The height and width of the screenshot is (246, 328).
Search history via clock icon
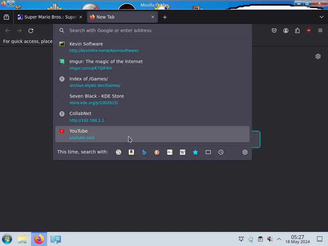pos(221,152)
